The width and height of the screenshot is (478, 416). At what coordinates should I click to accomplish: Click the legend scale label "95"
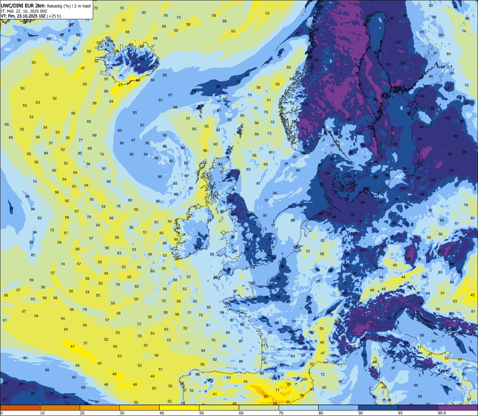pos(400,413)
